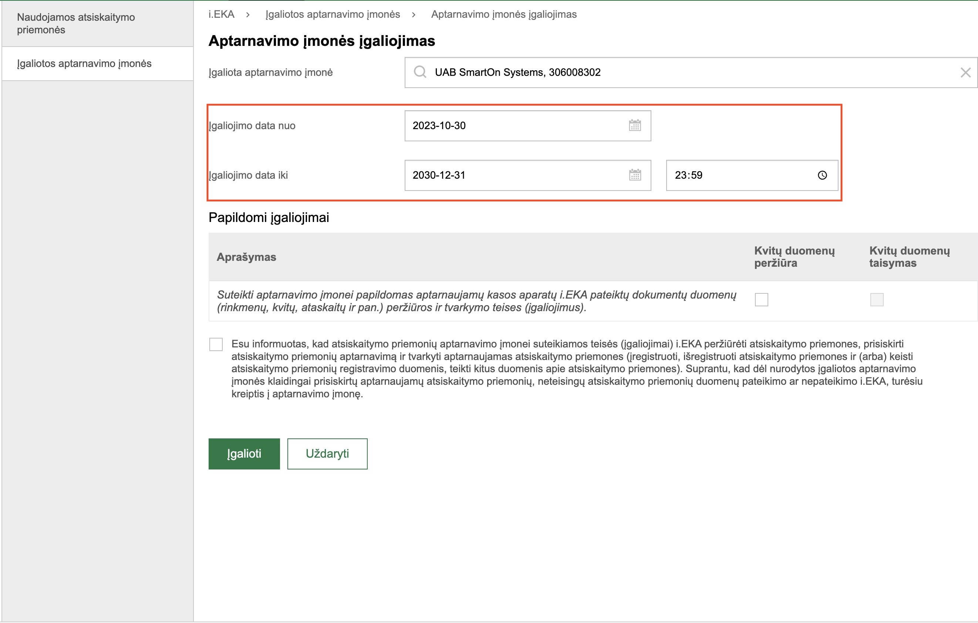Click the search magnifier icon in company field

[x=419, y=72]
